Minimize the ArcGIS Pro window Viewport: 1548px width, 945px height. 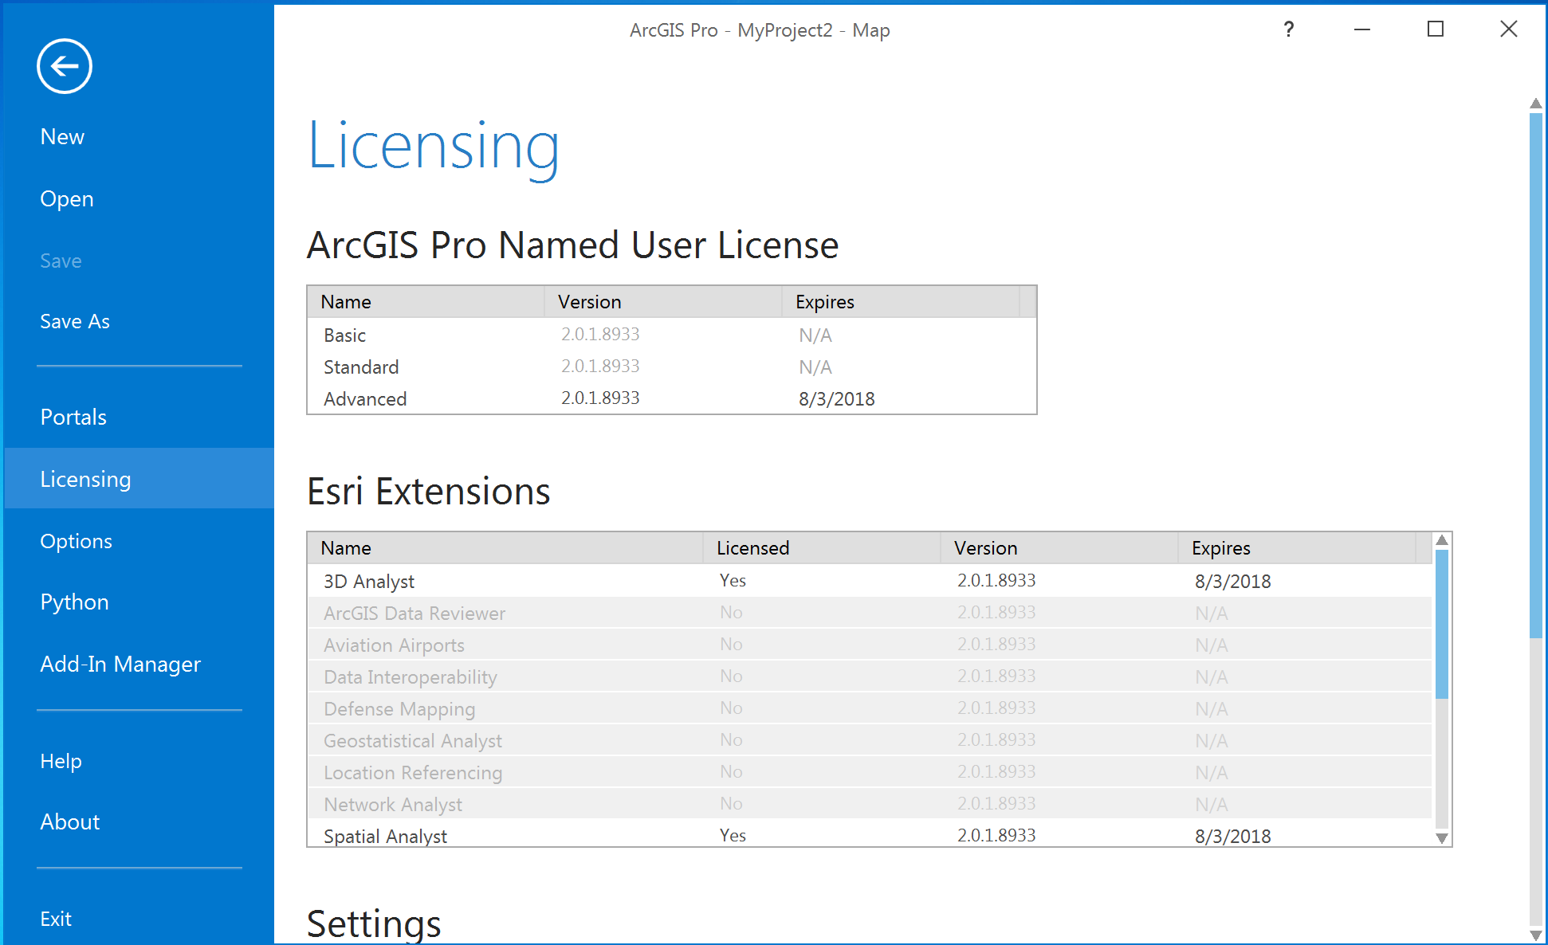coord(1362,29)
